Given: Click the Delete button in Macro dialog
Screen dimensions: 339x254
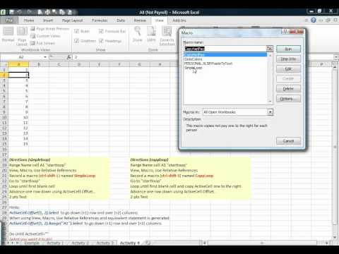Looking at the screenshot, I should click(288, 88).
